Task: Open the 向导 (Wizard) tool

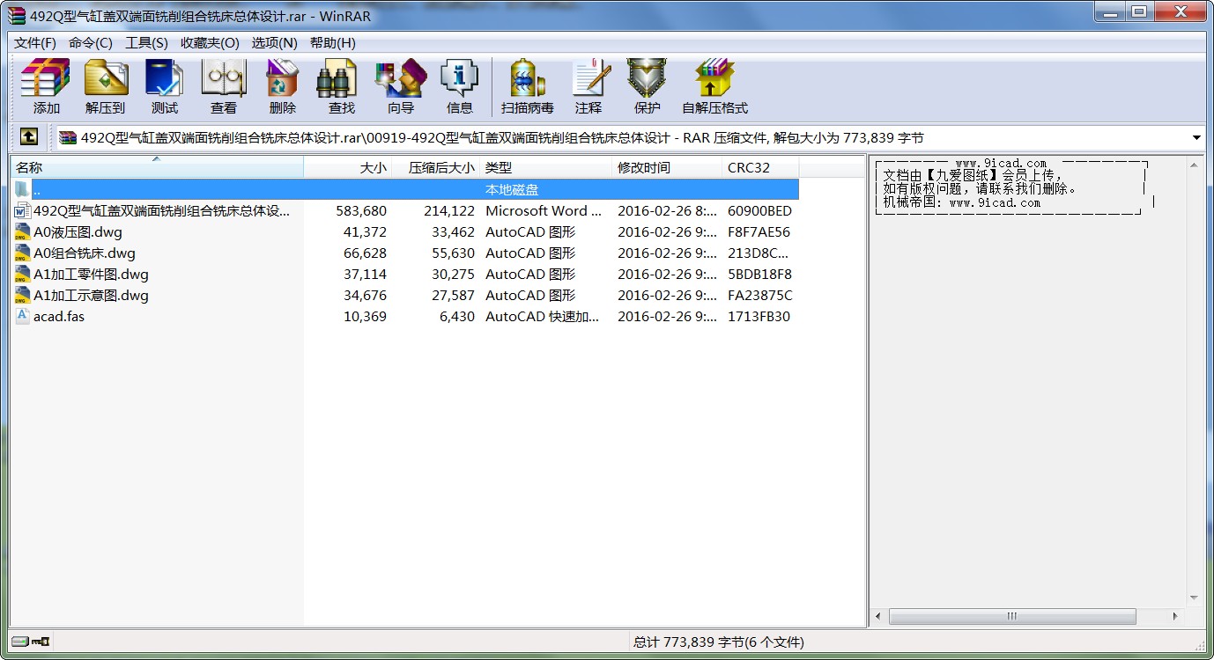Action: (400, 86)
